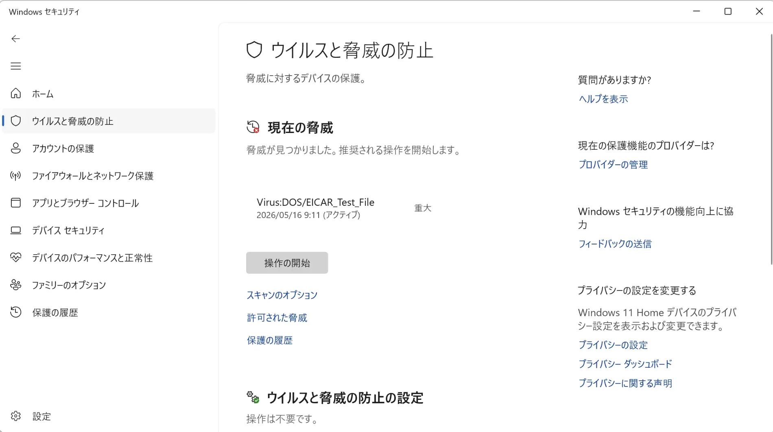
Task: Click the window icon for アプリとブラウザー コントロール
Action: tap(15, 203)
